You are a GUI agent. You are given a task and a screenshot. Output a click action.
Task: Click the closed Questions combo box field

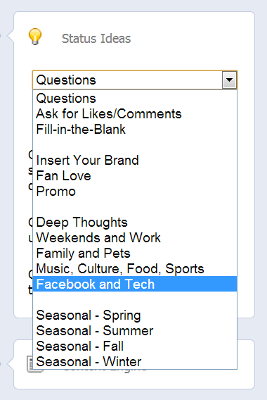tap(135, 80)
